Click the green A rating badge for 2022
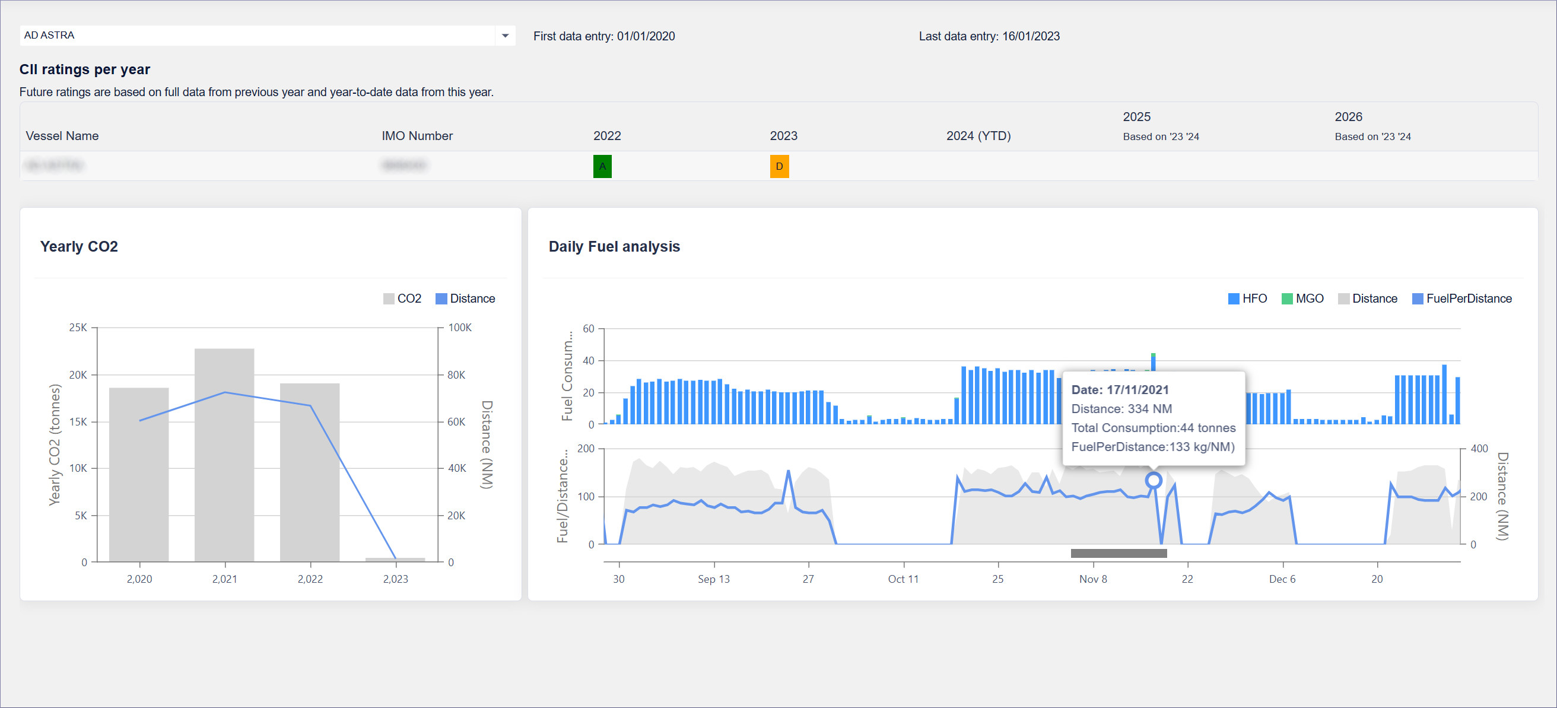 coord(602,166)
